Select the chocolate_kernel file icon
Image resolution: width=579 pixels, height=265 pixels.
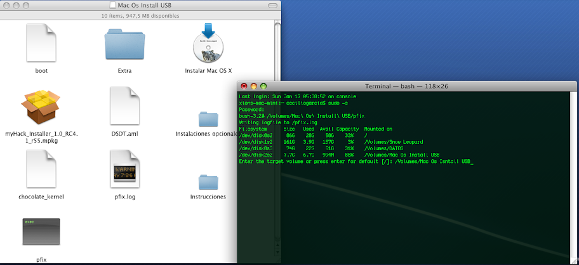pos(41,169)
